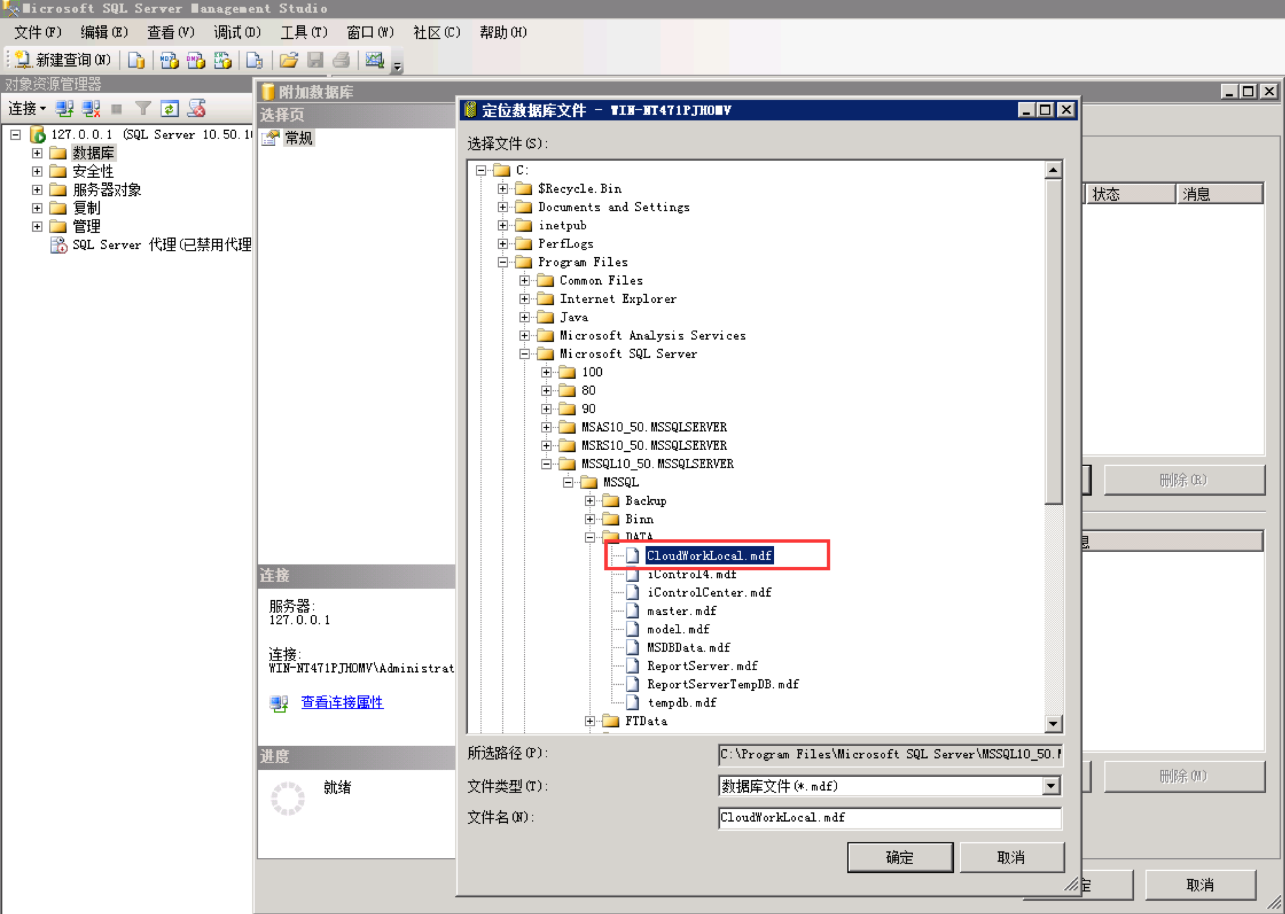This screenshot has width=1285, height=914.
Task: Click the server node icon for 127.0.0.1
Action: 38,134
